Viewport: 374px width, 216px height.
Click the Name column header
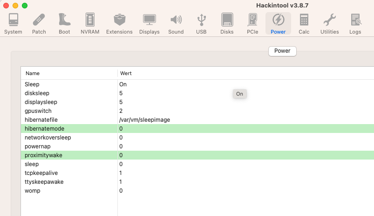(x=33, y=73)
